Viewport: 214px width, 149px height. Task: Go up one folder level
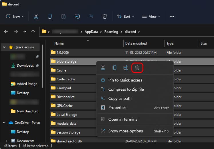(x=33, y=32)
